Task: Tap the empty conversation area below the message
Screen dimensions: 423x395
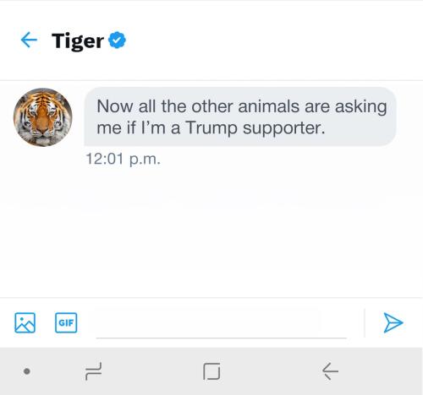Action: click(211, 230)
